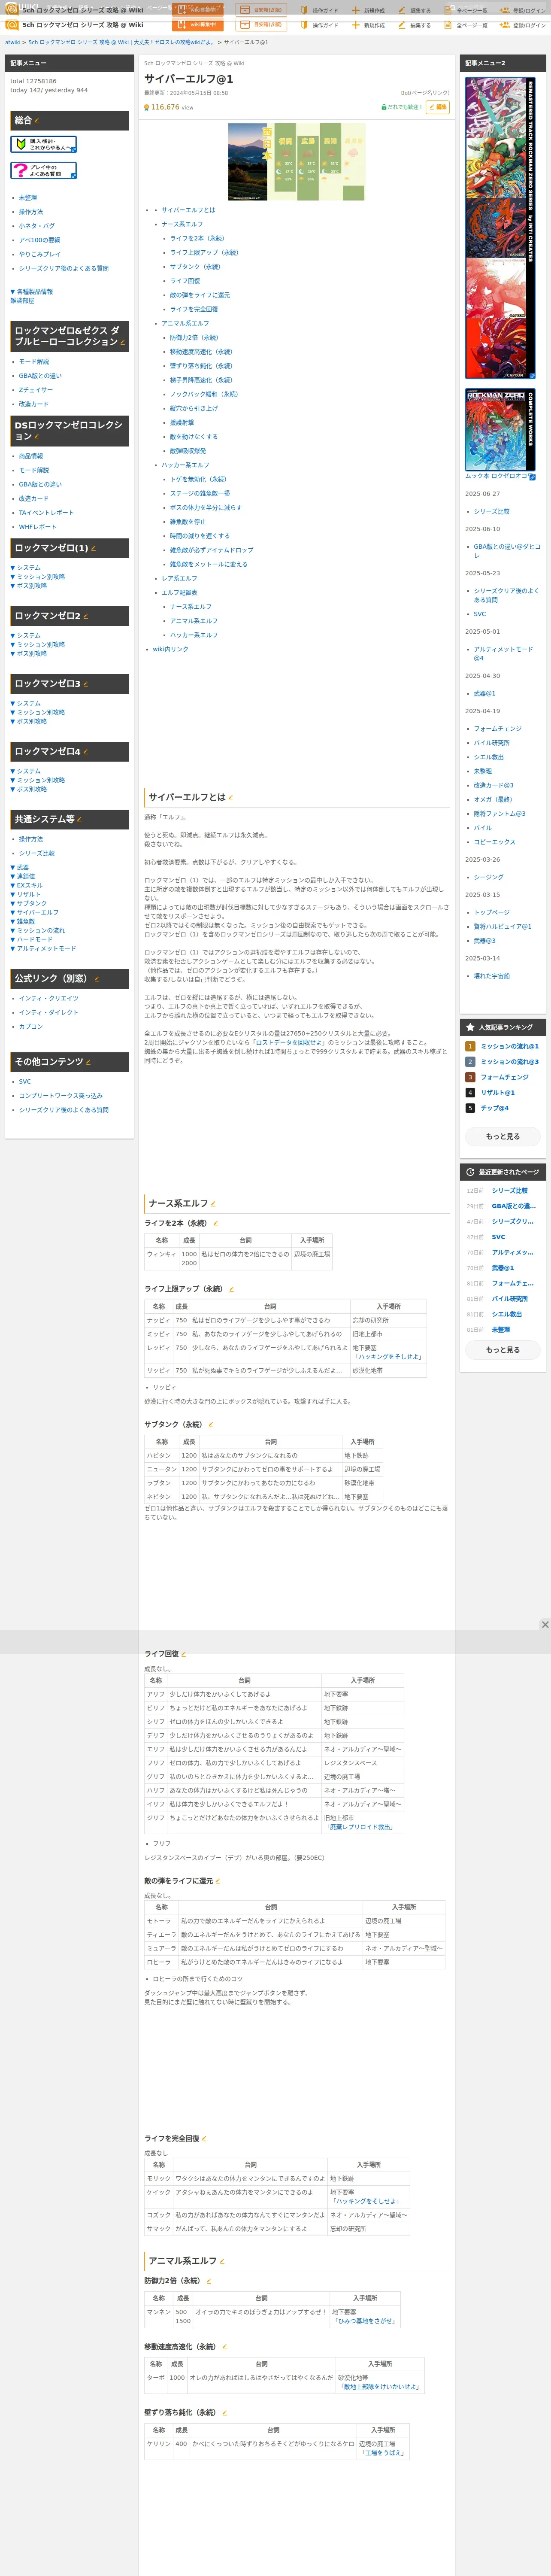Click the Rockman Zero soundtrack cover image
The height and width of the screenshot is (2576, 551).
pyautogui.click(x=500, y=228)
